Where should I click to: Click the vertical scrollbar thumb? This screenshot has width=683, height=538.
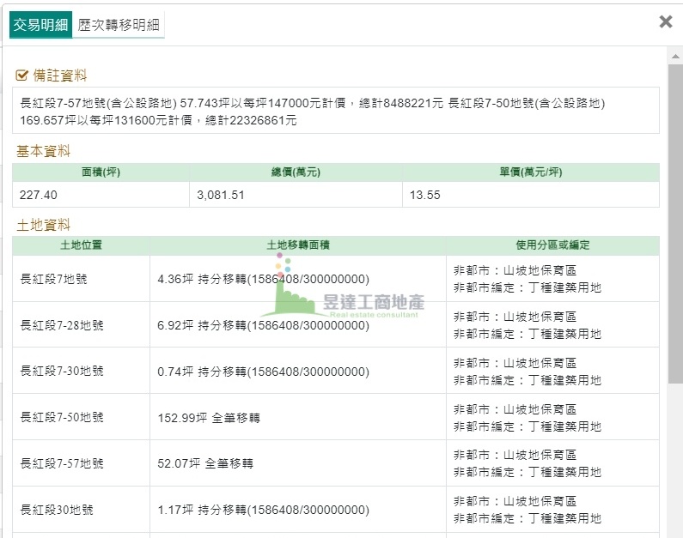(x=675, y=224)
